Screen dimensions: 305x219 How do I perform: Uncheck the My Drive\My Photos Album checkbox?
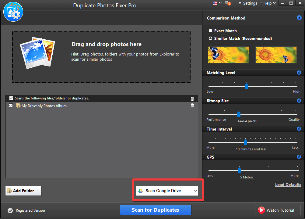pyautogui.click(x=11, y=106)
